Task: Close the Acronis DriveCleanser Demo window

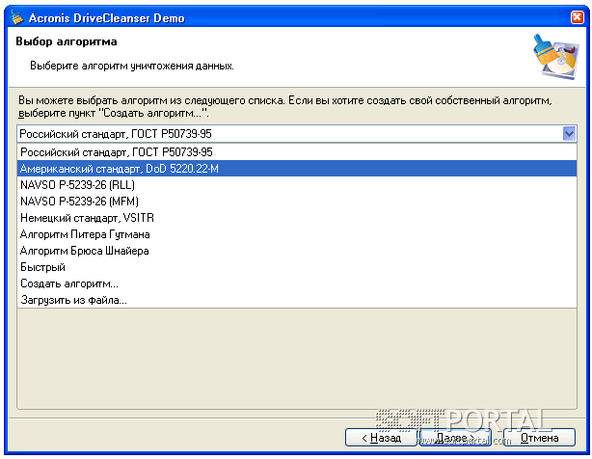Action: coord(577,17)
